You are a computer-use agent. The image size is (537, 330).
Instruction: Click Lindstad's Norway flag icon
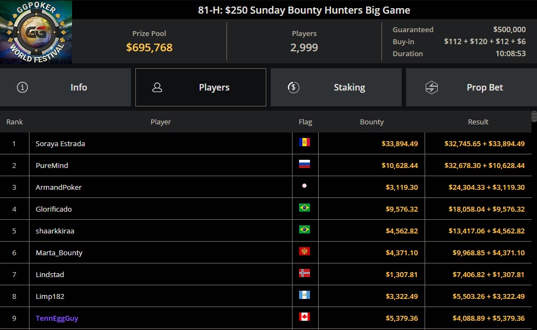[305, 273]
